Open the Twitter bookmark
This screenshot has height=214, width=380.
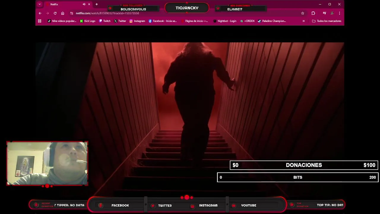click(120, 21)
